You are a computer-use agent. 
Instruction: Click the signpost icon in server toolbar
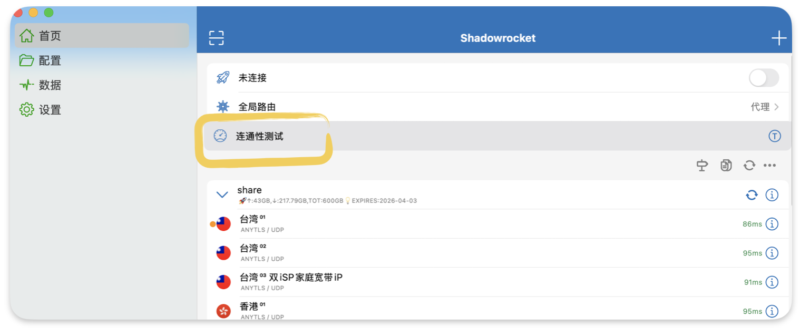point(702,166)
